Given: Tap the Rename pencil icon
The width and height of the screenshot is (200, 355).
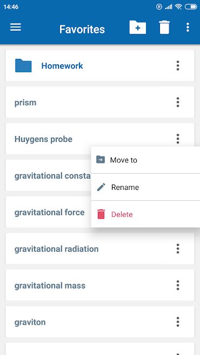Looking at the screenshot, I should tap(101, 187).
